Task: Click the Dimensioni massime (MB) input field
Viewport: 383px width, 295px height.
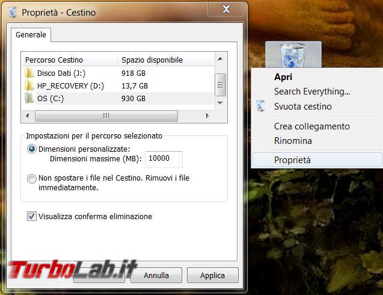Action: pyautogui.click(x=164, y=159)
